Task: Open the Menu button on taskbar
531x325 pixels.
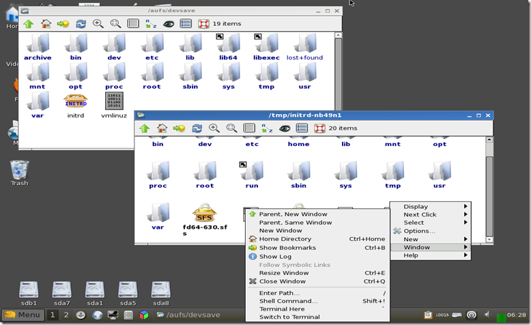Action: pos(23,315)
